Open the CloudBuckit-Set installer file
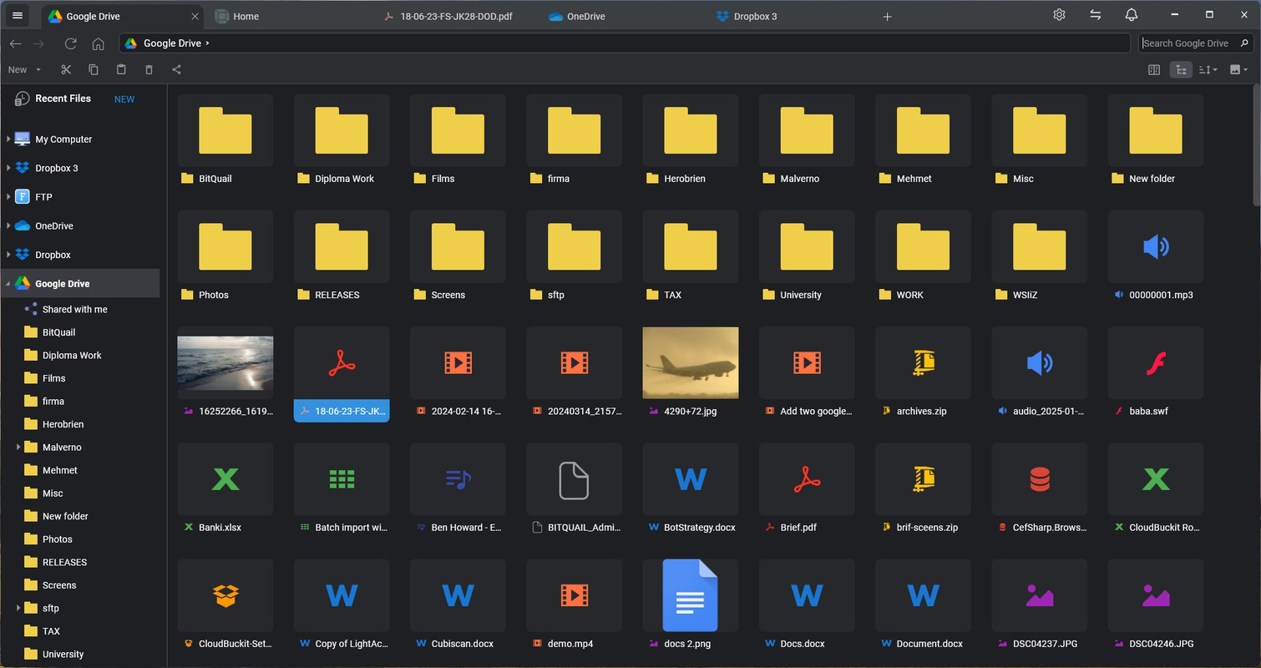This screenshot has width=1261, height=668. pos(225,606)
